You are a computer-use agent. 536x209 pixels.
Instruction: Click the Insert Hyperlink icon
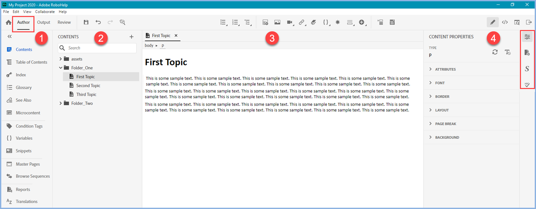(x=302, y=22)
